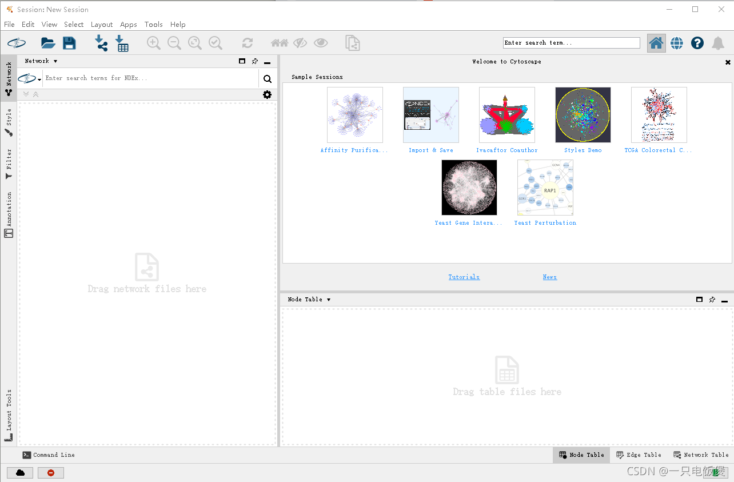Minimize the Node Table panel

[724, 301]
